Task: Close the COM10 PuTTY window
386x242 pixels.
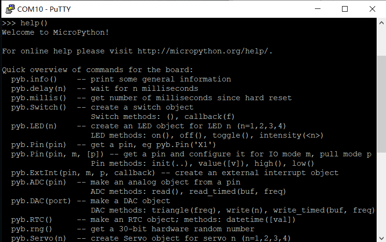Action: pyautogui.click(x=371, y=9)
